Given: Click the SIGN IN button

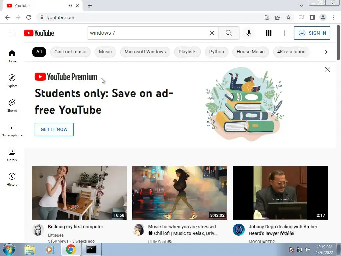Looking at the screenshot, I should tap(312, 33).
